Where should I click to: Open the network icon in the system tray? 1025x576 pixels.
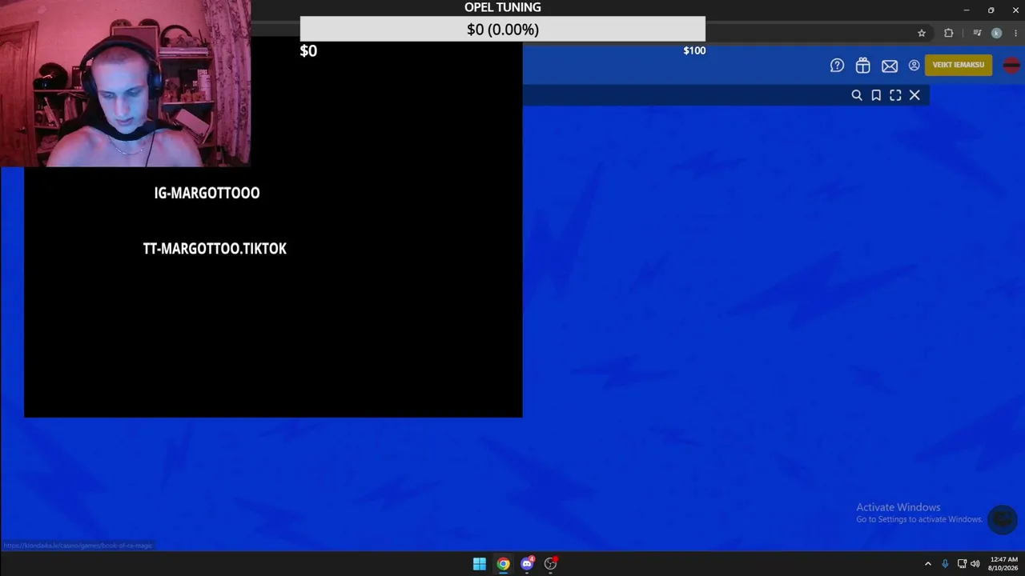pos(962,564)
